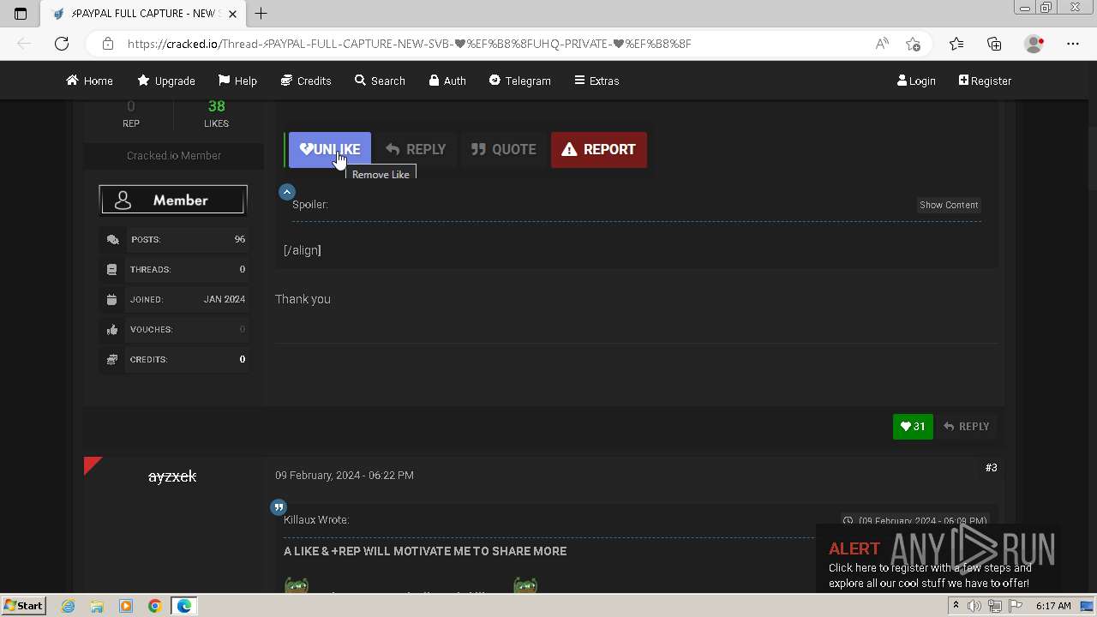This screenshot has width=1097, height=617.
Task: Open the Help menu item
Action: (x=237, y=81)
